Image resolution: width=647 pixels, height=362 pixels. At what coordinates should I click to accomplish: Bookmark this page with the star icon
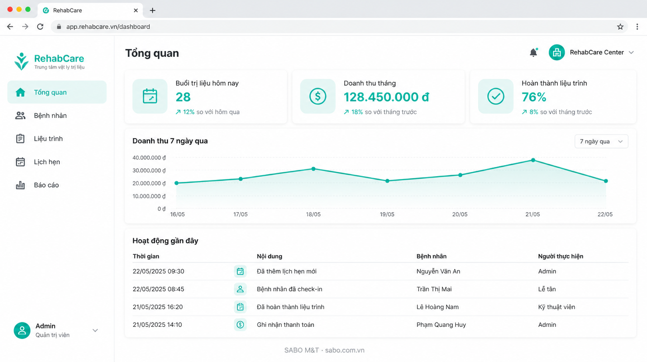[620, 27]
